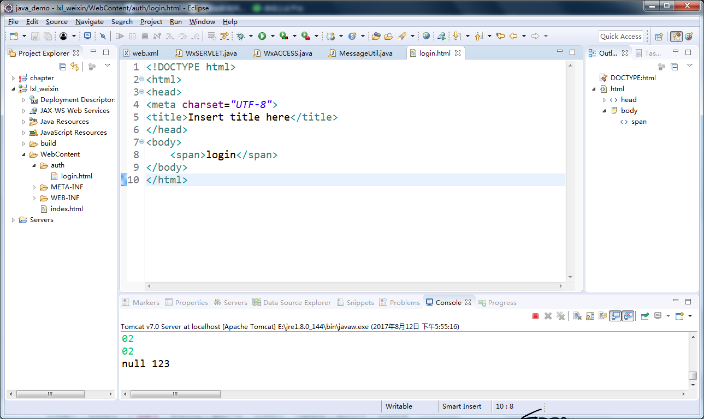
Task: Click the editor horizontal scrollbar
Action: tap(356, 285)
